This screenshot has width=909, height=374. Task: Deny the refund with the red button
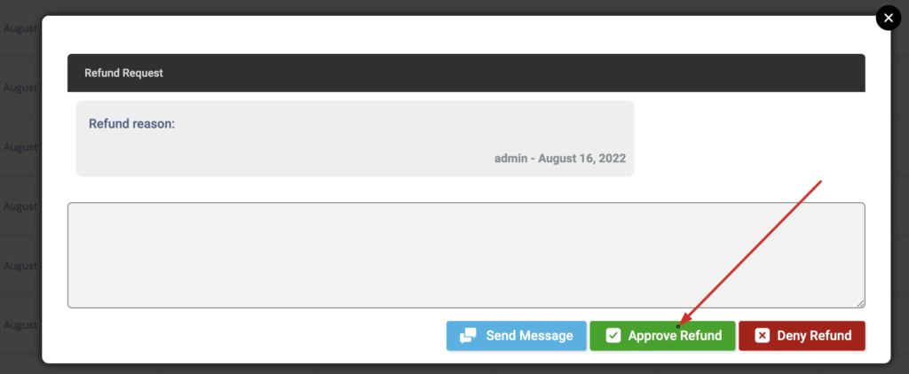[802, 336]
